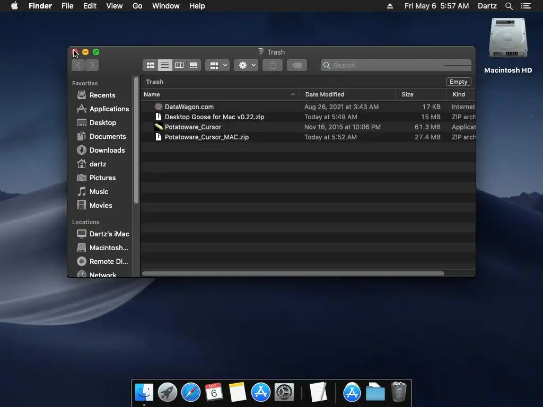Open the Window menu
Image resolution: width=543 pixels, height=407 pixels.
point(166,6)
